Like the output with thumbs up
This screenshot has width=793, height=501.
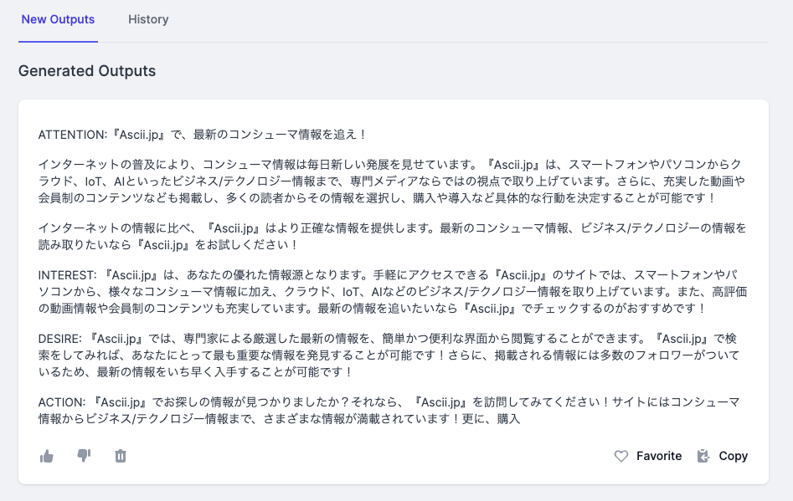click(x=47, y=456)
